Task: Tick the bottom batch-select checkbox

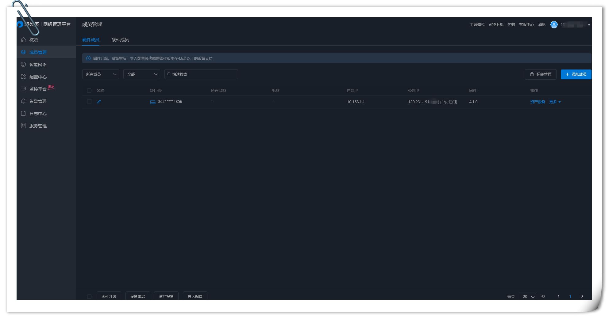Action: coord(89,296)
